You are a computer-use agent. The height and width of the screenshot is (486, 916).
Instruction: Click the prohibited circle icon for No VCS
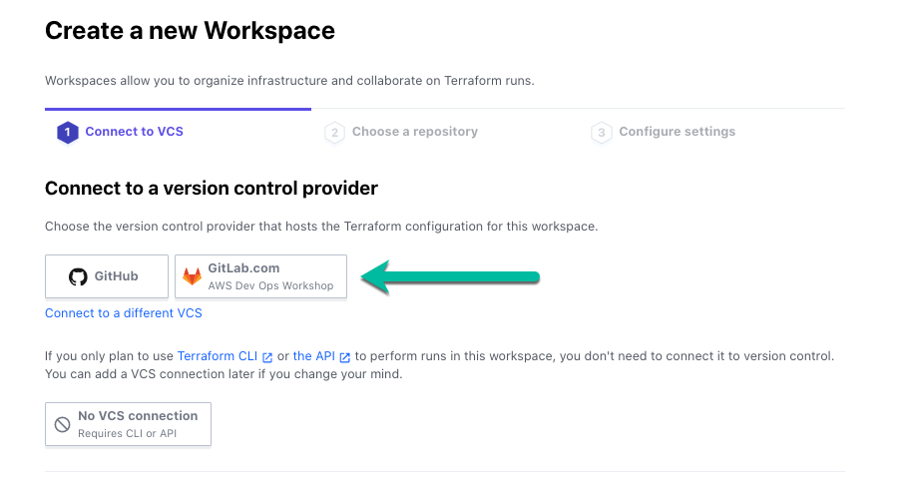point(63,425)
